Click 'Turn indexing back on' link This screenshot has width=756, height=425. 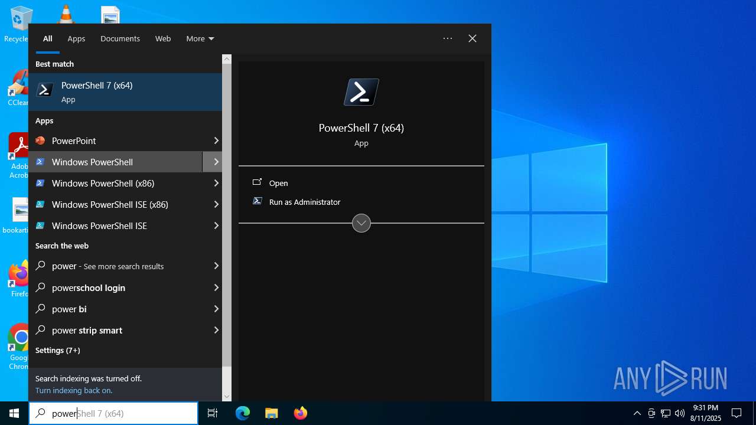click(x=74, y=390)
